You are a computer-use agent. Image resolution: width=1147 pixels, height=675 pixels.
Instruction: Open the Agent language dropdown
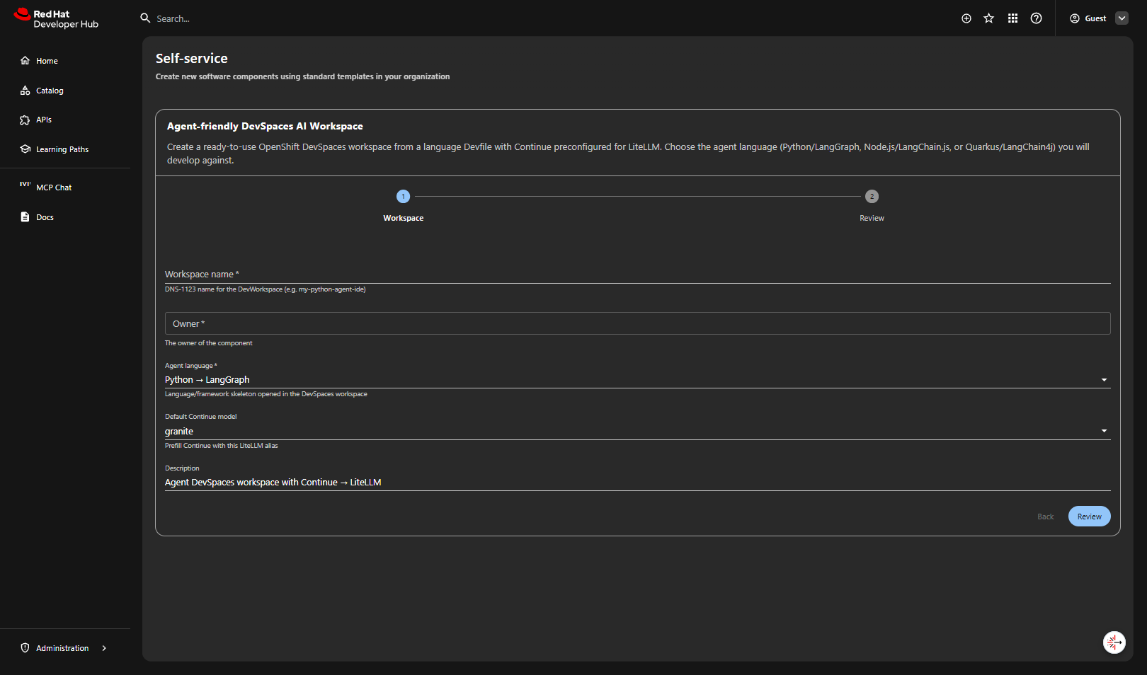(637, 380)
